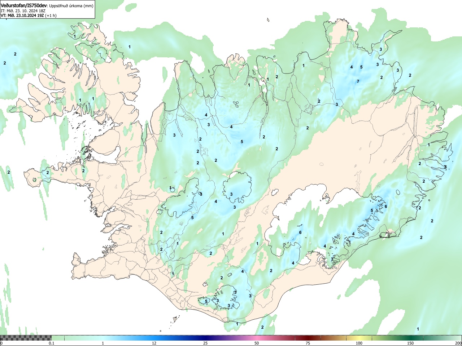Click the '200' label at the scale end
This screenshot has height=346, width=462.
click(458, 343)
